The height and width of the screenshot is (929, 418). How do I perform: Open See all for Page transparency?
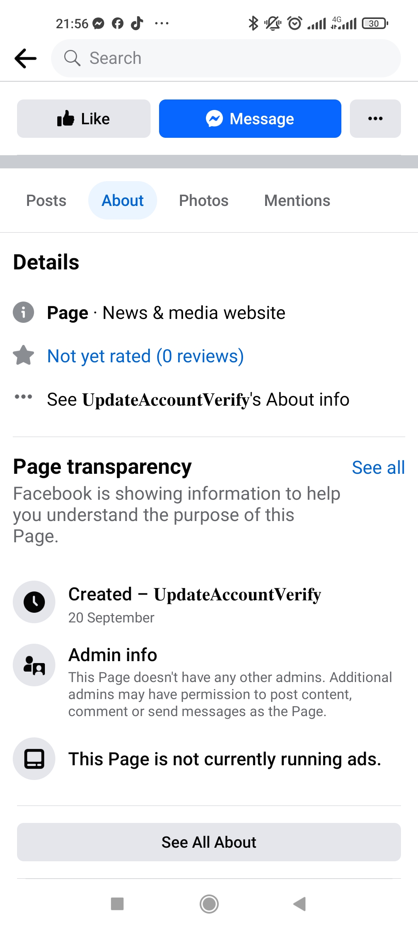coord(378,468)
